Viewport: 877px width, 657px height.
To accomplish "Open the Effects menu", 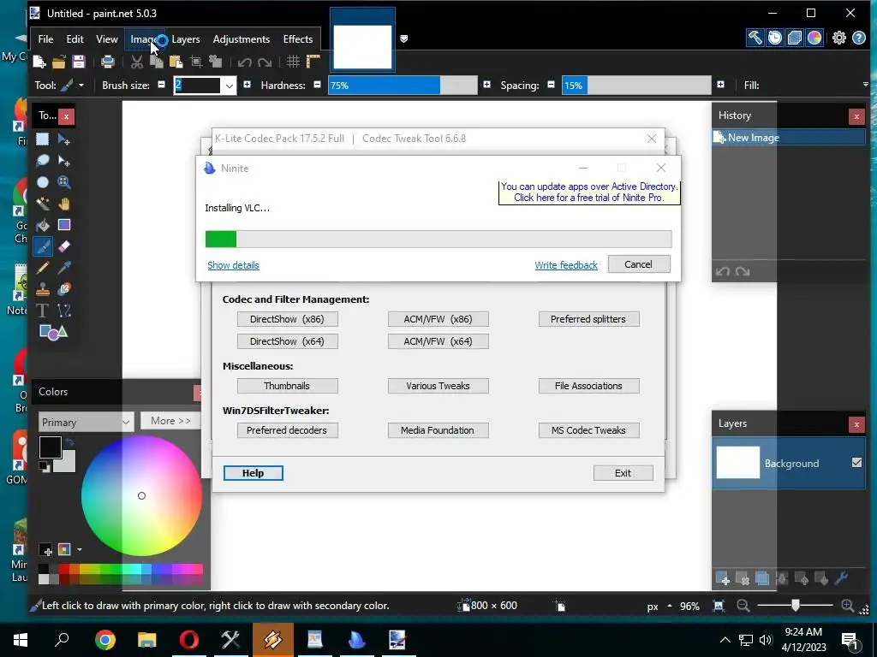I will pyautogui.click(x=297, y=39).
